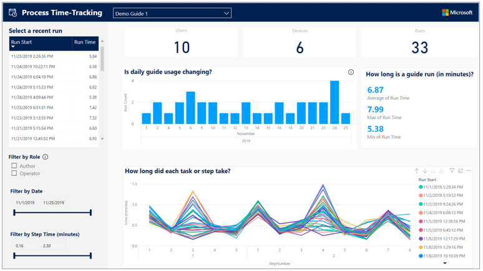
Task: Click the tallest bar on day 24
Action: coord(334,102)
